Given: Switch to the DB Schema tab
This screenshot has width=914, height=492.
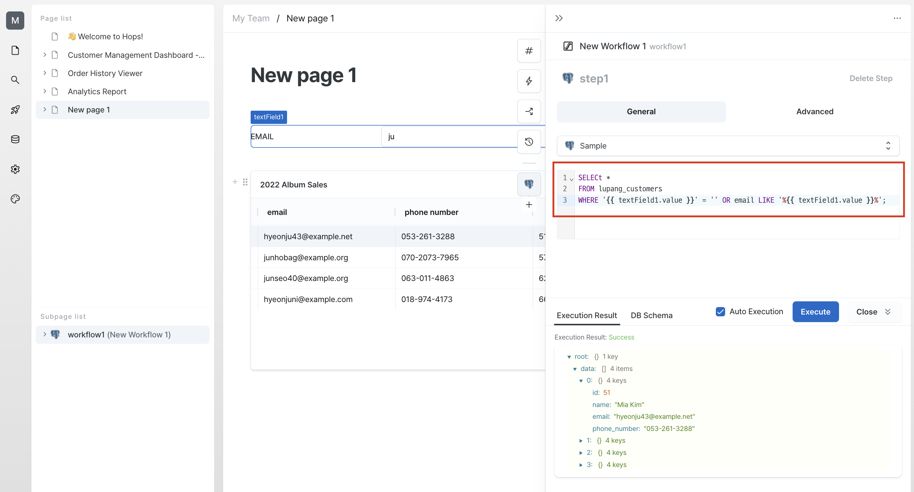Looking at the screenshot, I should (x=651, y=315).
